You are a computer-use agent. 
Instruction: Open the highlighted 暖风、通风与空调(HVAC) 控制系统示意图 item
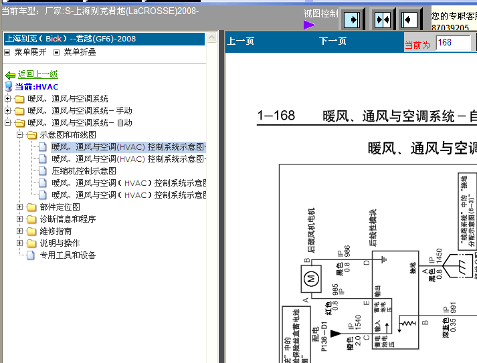(128, 147)
